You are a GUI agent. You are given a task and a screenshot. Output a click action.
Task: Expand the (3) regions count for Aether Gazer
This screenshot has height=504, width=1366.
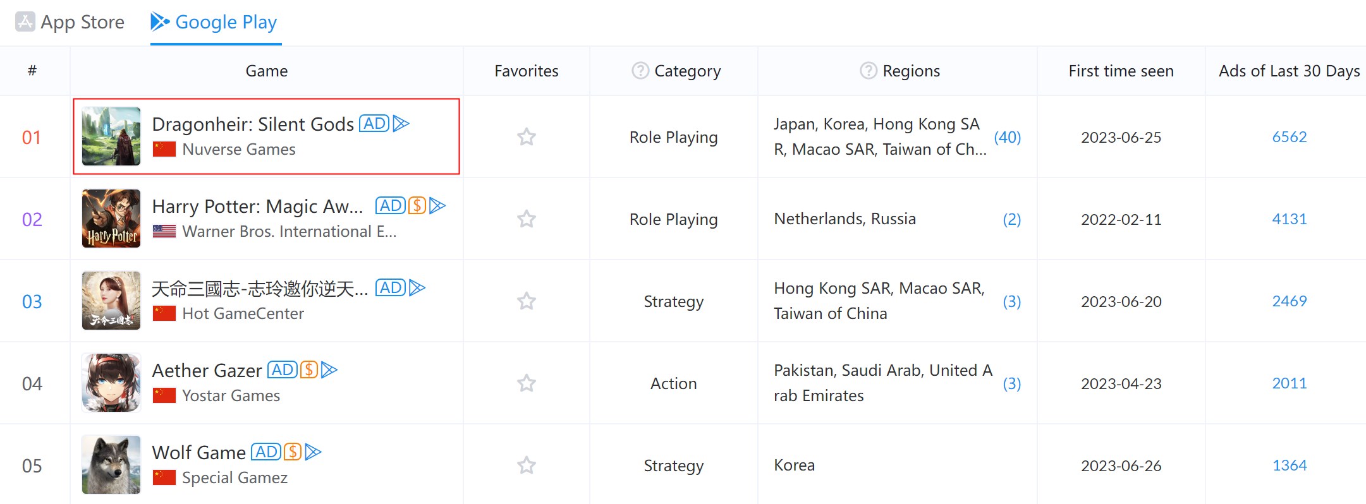(x=1012, y=383)
